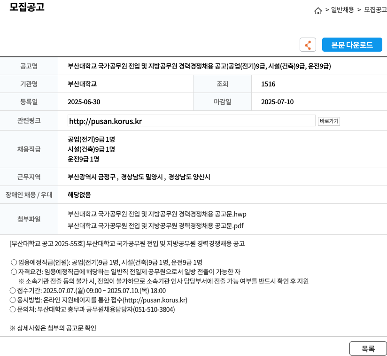Download the post via 본문 다운로드 button
Viewport: 387px width, 356px height.
click(352, 45)
